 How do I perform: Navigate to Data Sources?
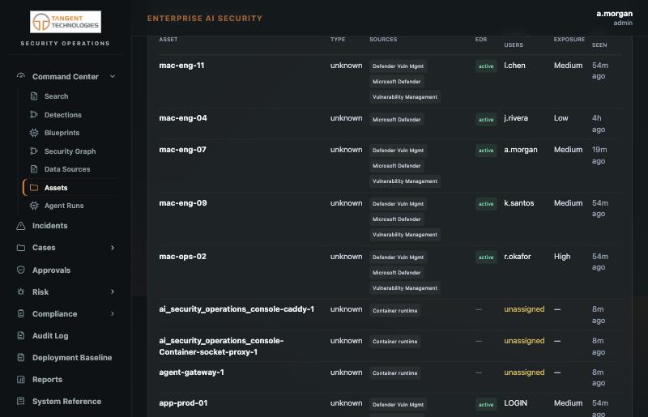pyautogui.click(x=67, y=169)
